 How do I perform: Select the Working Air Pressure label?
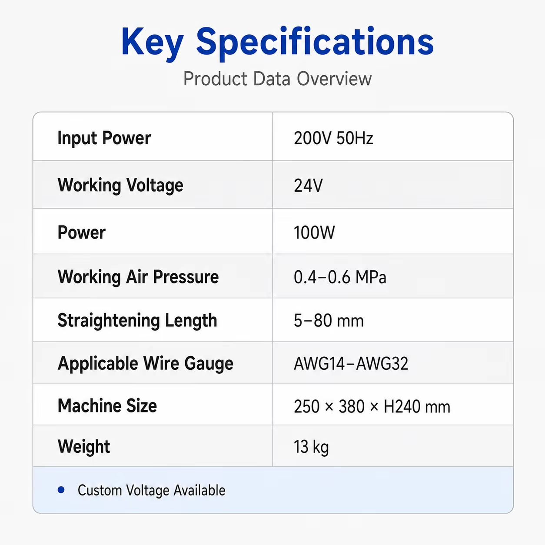pyautogui.click(x=138, y=277)
